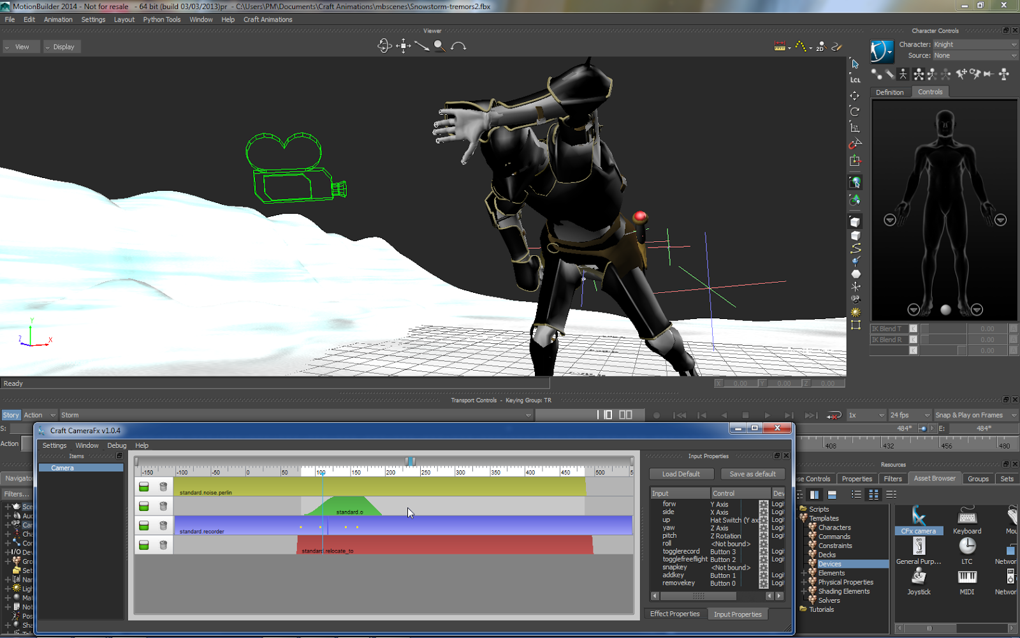Click the CameraFx timeline range slider handle
This screenshot has height=638, width=1020.
pyautogui.click(x=411, y=461)
